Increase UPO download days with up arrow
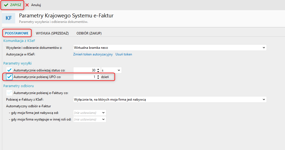 tap(98, 76)
